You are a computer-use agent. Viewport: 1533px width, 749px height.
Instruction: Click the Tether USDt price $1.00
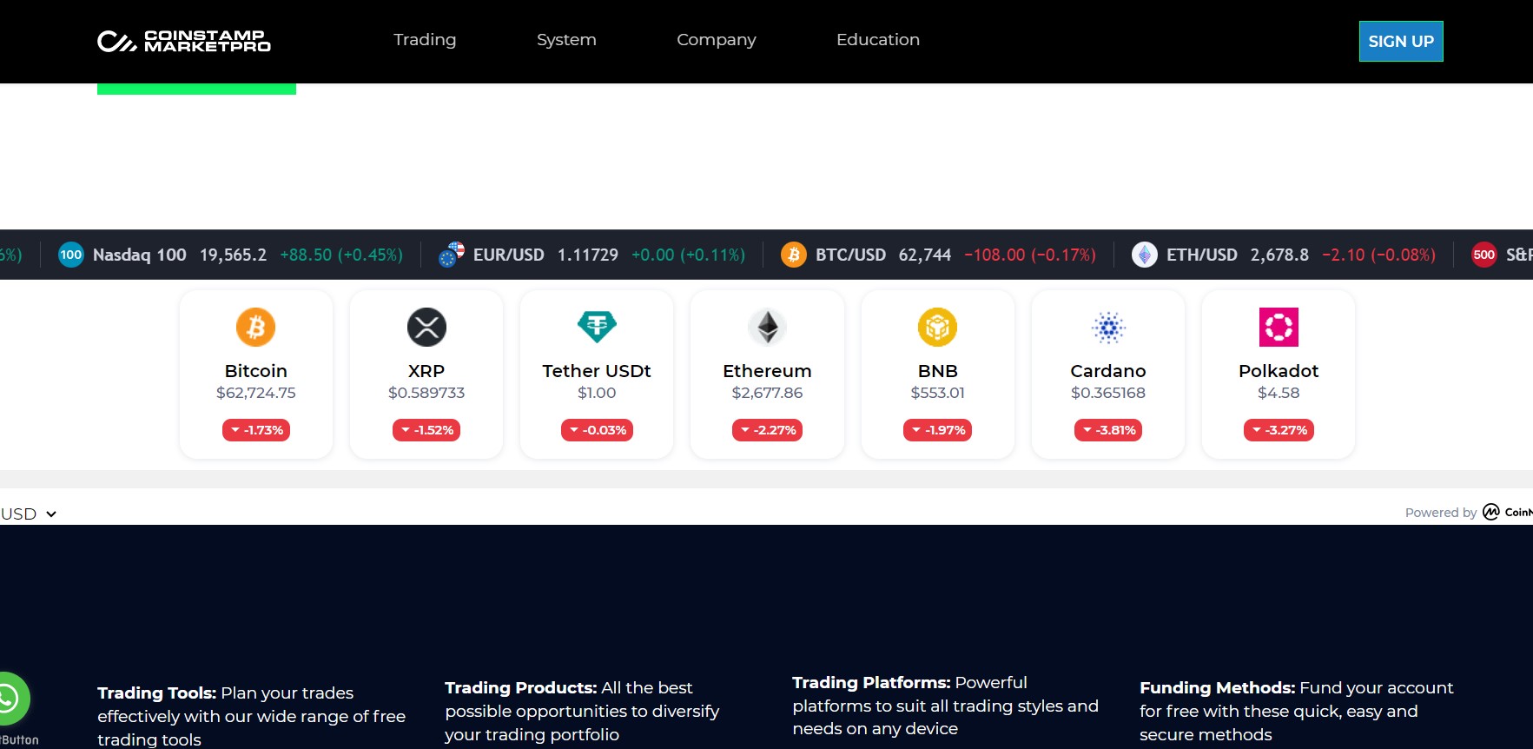(x=597, y=393)
